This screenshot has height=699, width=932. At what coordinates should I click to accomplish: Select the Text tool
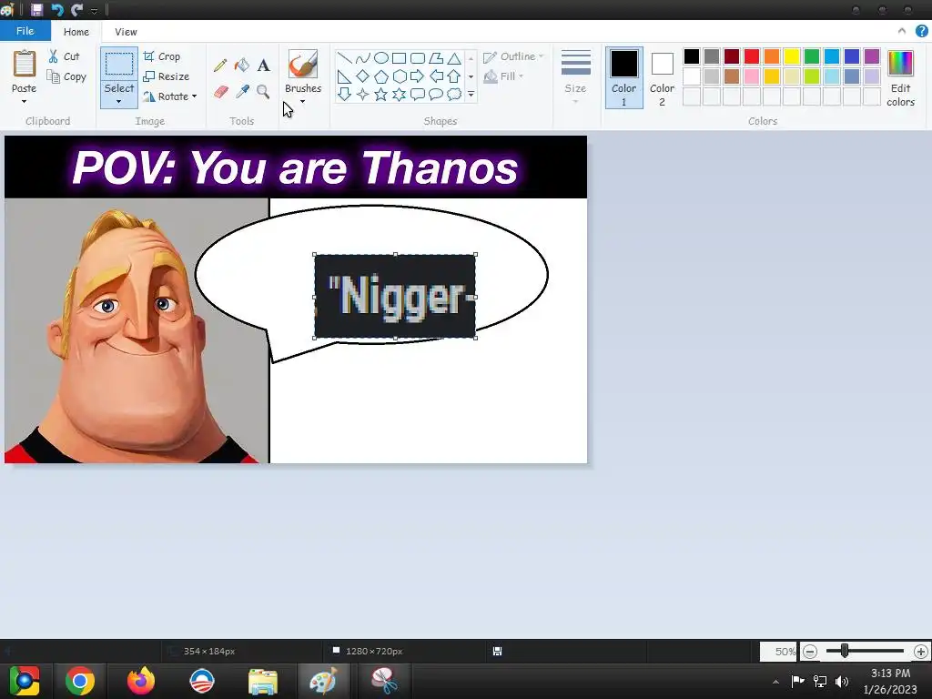(263, 66)
